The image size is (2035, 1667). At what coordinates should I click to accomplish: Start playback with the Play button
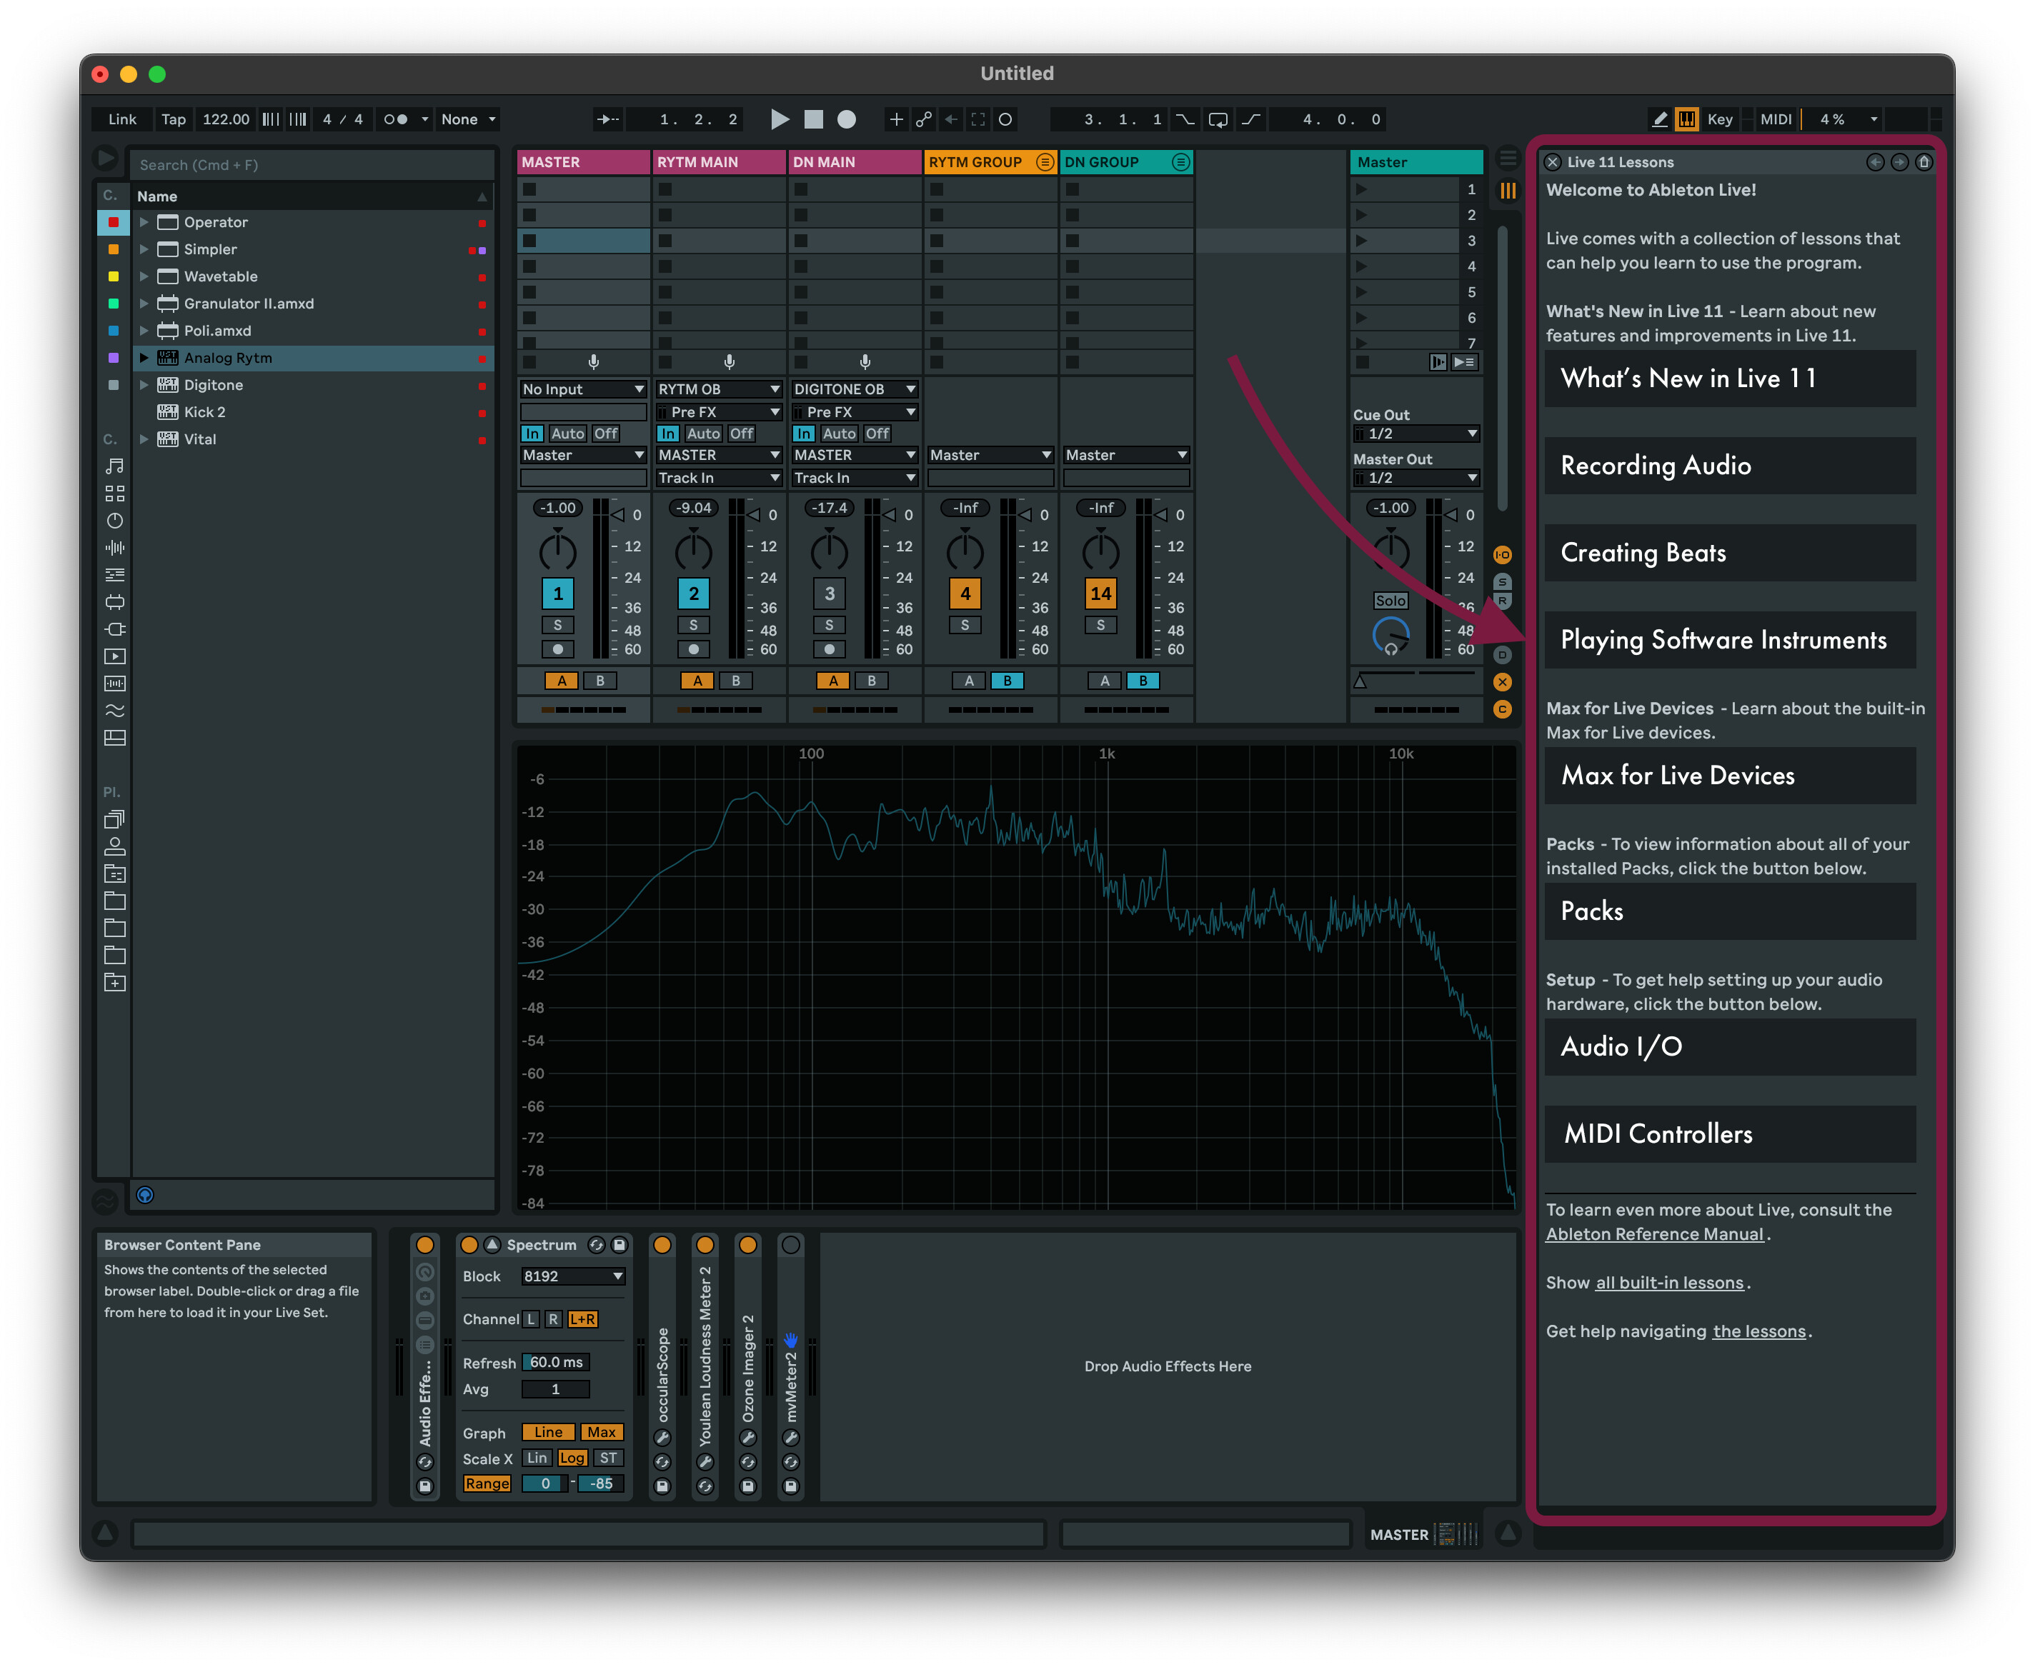click(780, 119)
